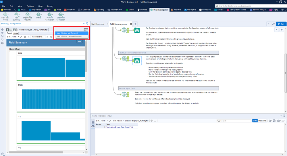Image resolution: width=287 pixels, height=156 pixels.
Task: Open Predictive palette tab
Action: tap(176, 10)
